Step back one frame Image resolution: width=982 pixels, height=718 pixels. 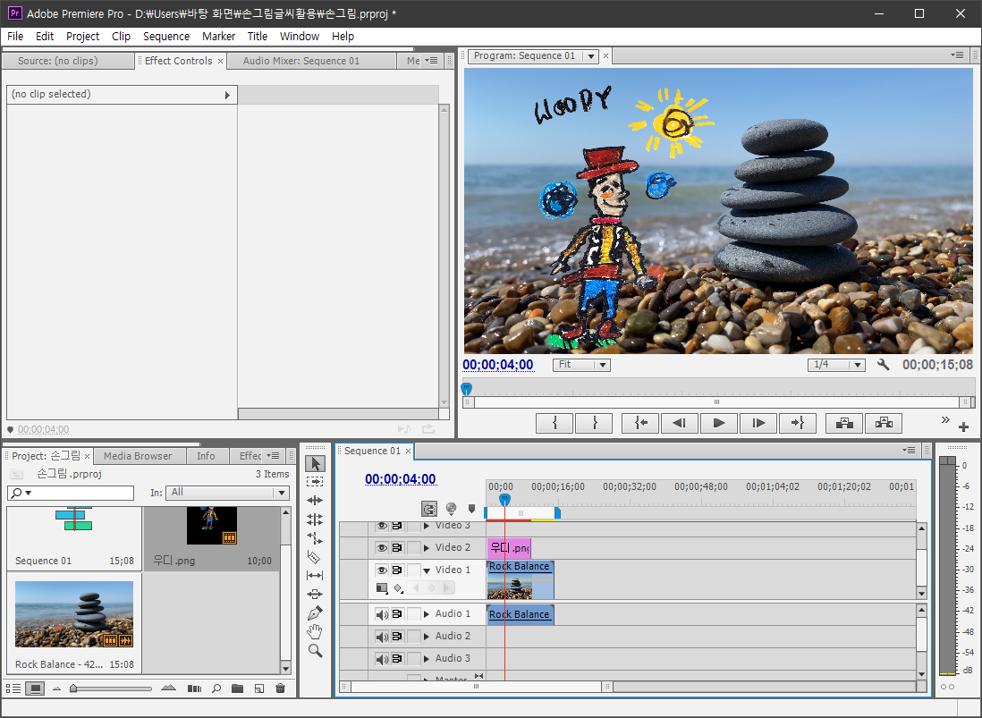pos(680,423)
